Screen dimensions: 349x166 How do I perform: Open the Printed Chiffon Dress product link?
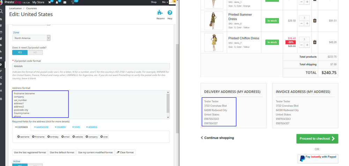244,38
